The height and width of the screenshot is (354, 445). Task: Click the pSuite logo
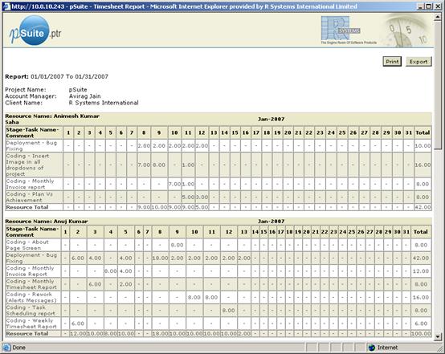(35, 31)
